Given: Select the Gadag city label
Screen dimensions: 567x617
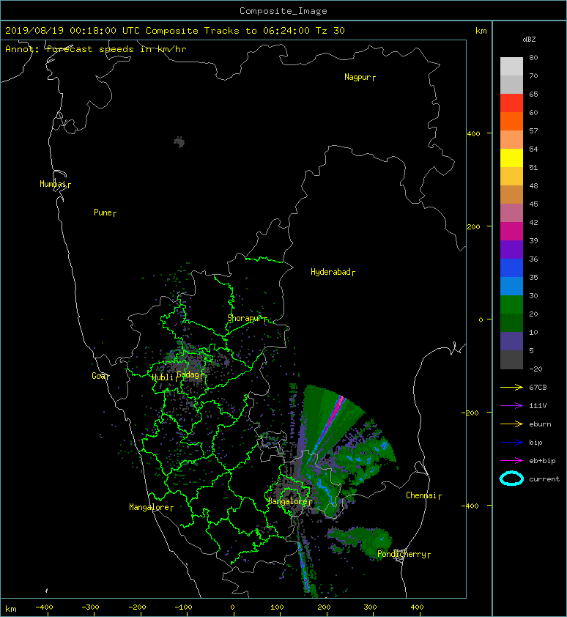Looking at the screenshot, I should point(188,374).
